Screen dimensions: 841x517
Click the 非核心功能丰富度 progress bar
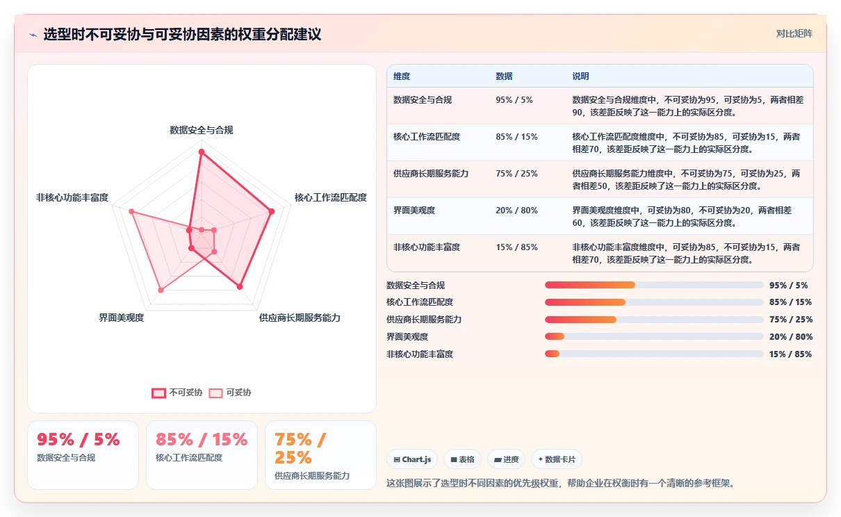click(654, 354)
